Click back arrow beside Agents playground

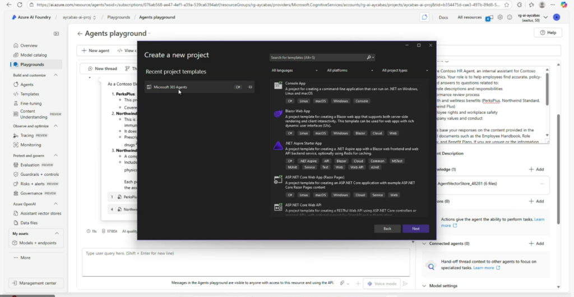point(80,34)
